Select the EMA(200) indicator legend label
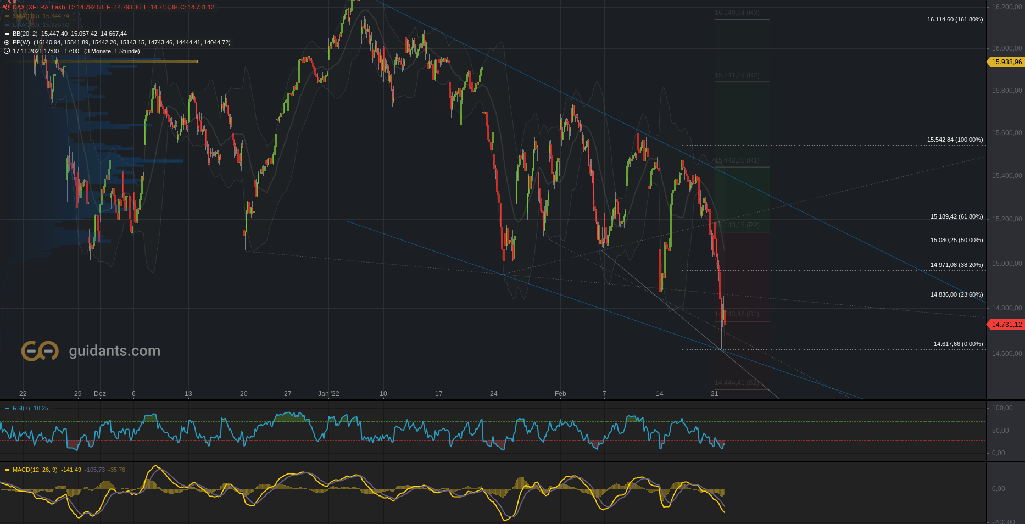Viewport: 1025px width, 524px height. 26,25
